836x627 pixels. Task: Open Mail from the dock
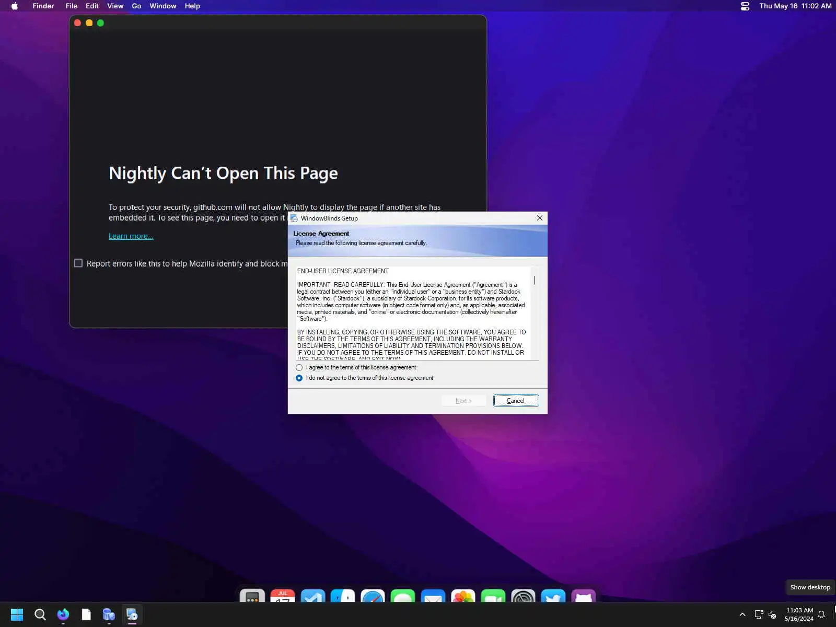[433, 596]
